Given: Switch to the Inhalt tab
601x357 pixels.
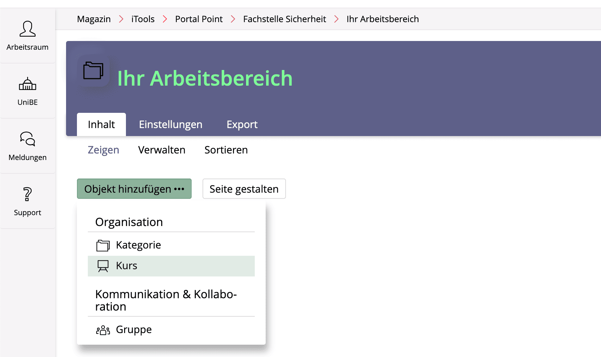Looking at the screenshot, I should point(101,124).
